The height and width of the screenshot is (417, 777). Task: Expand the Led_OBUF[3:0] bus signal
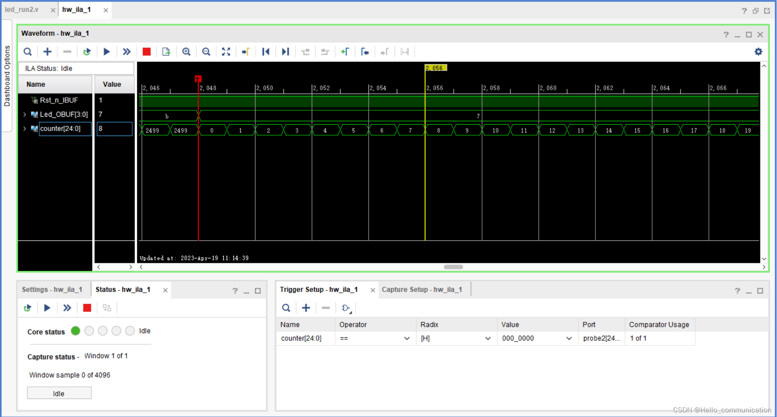pyautogui.click(x=25, y=114)
